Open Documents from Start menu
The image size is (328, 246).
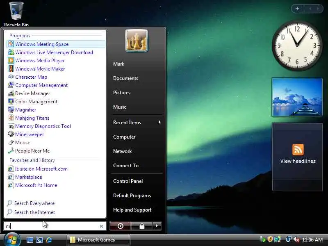pyautogui.click(x=125, y=78)
